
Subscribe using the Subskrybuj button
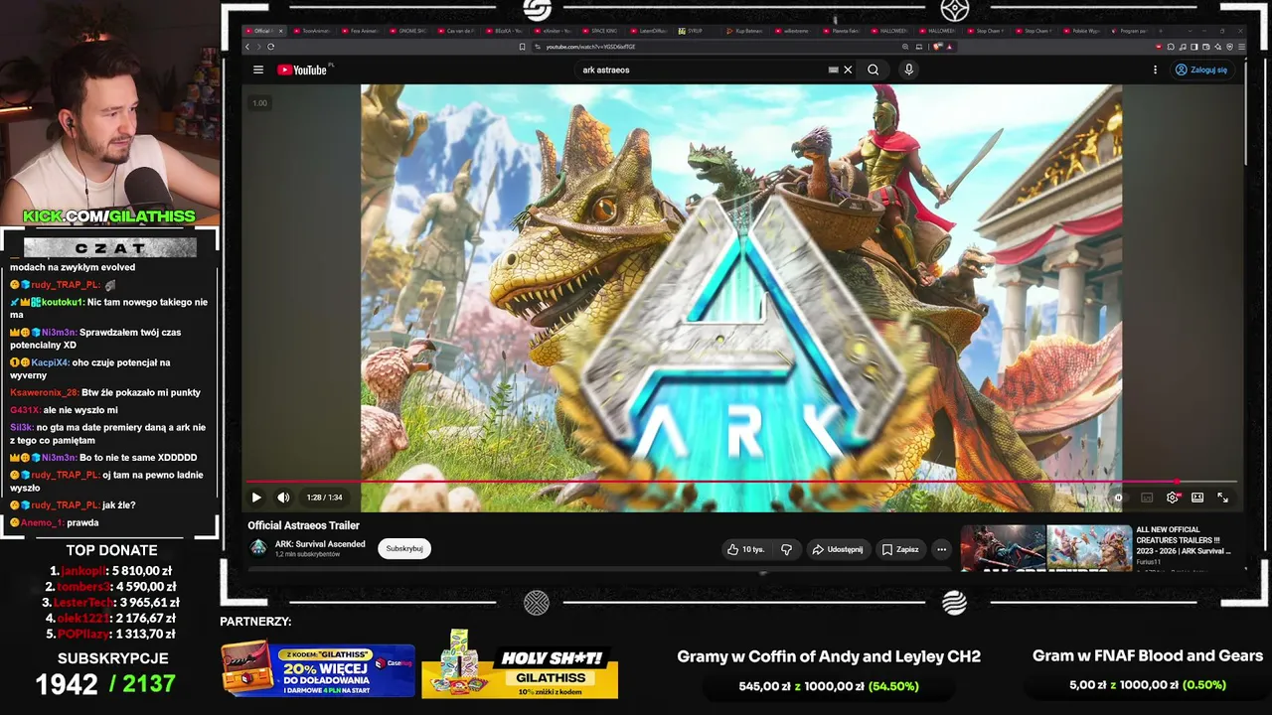click(x=404, y=548)
